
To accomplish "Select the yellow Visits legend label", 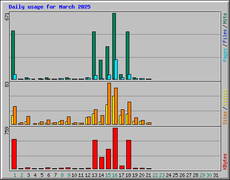I will tap(225, 98).
